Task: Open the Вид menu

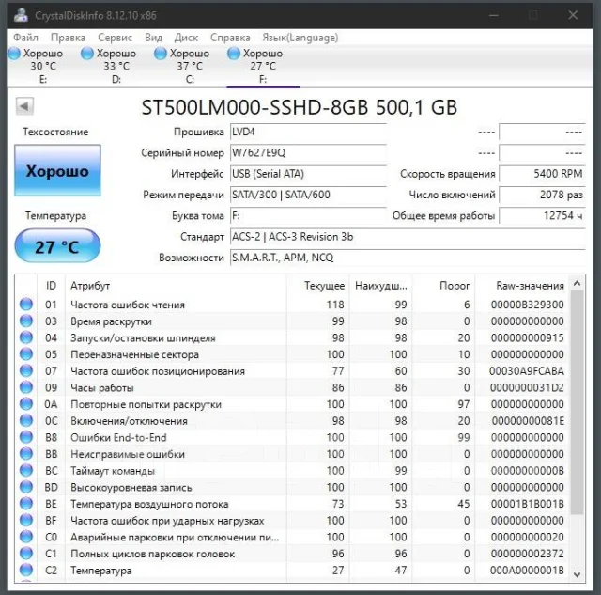Action: [x=154, y=38]
